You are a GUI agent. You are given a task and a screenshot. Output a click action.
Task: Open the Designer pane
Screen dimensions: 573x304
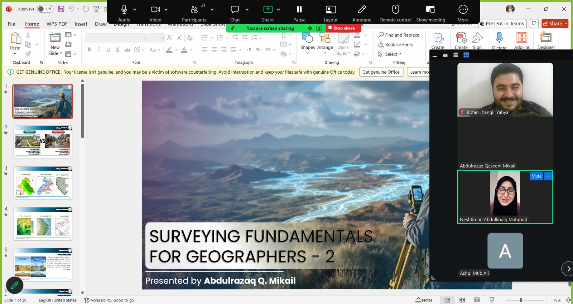546,38
